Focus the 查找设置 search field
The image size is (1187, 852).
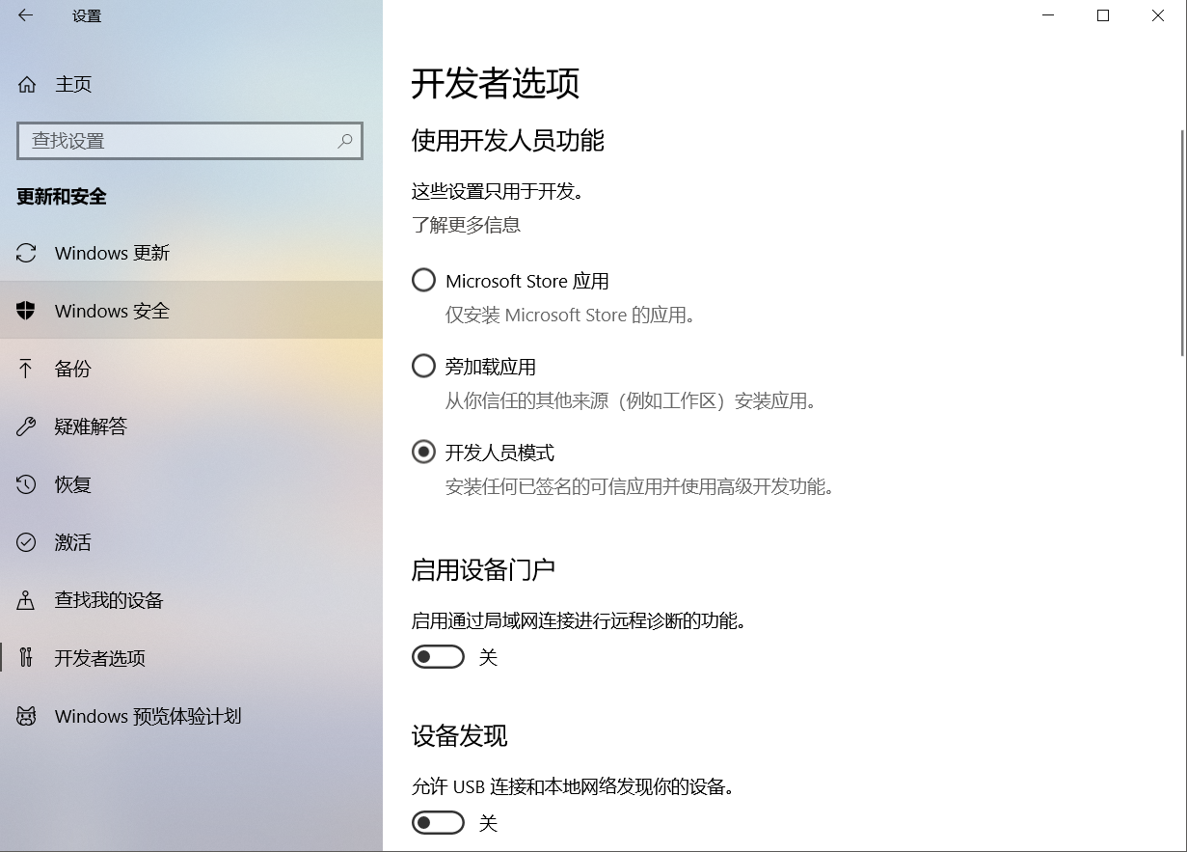pyautogui.click(x=190, y=141)
